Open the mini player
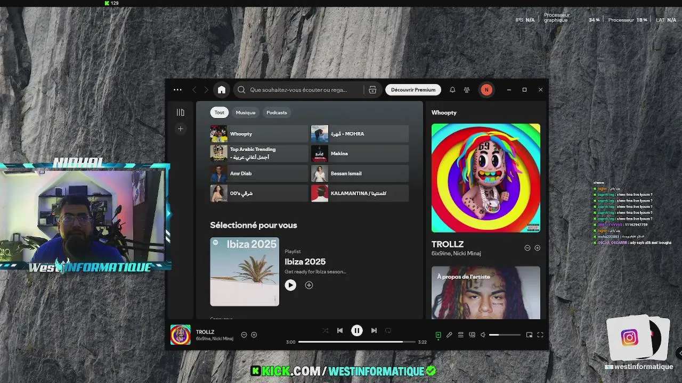This screenshot has width=682, height=383. pos(529,335)
